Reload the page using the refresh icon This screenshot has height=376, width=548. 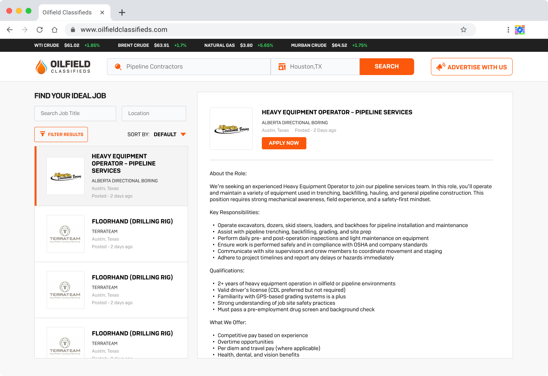point(40,30)
